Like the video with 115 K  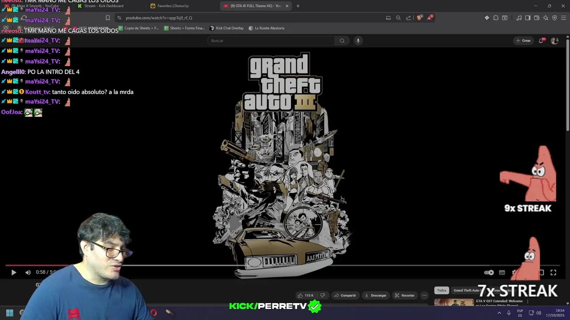coord(305,295)
